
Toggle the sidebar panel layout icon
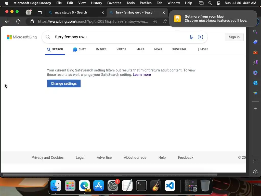(255, 162)
